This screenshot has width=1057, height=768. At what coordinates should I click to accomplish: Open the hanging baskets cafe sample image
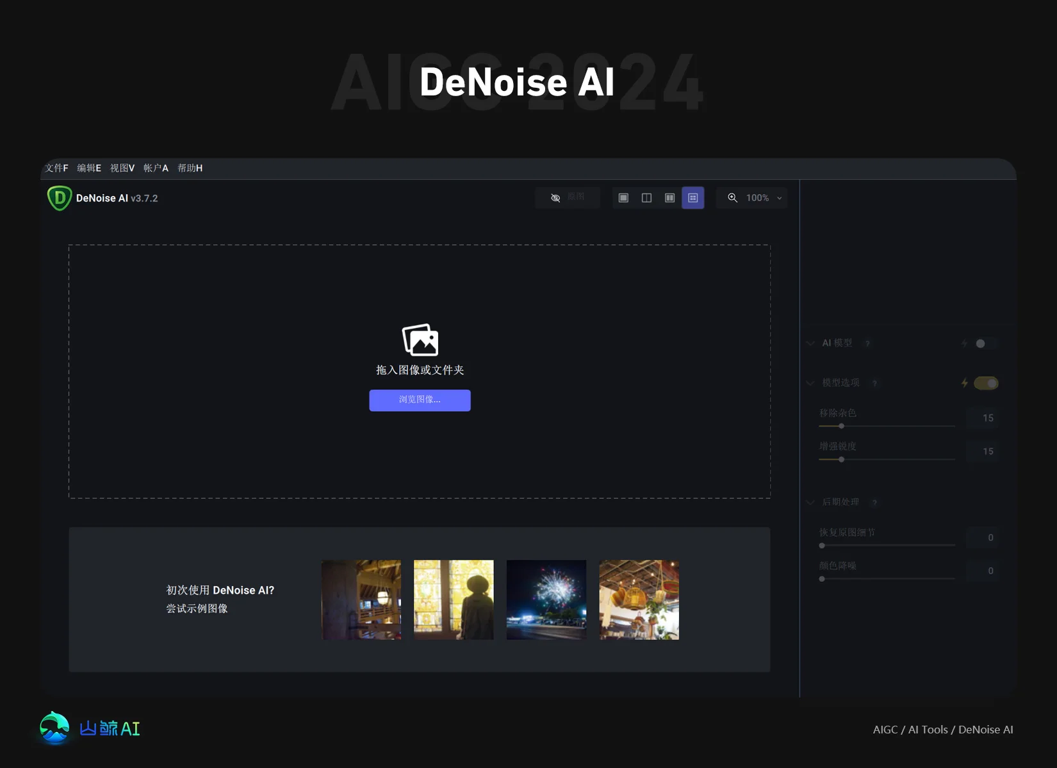[639, 600]
